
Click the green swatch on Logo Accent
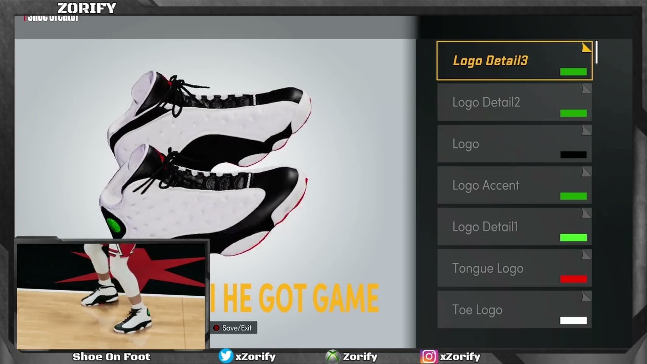point(573,196)
